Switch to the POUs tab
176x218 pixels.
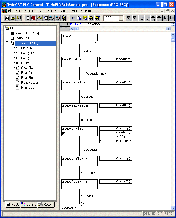[13, 205]
